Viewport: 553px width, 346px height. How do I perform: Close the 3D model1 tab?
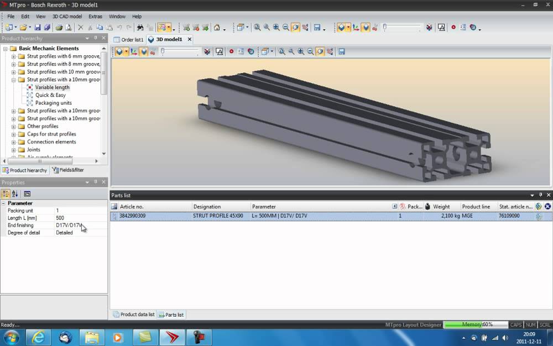[190, 39]
